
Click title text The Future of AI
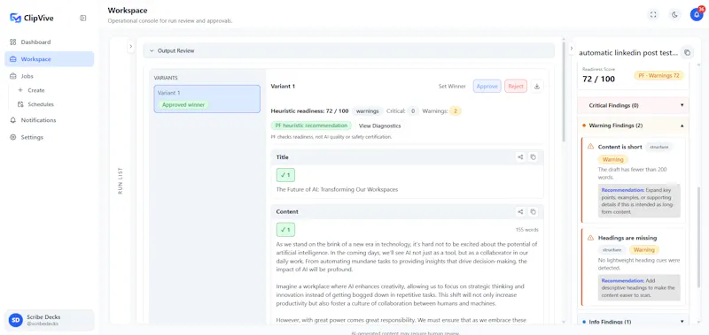click(x=337, y=189)
